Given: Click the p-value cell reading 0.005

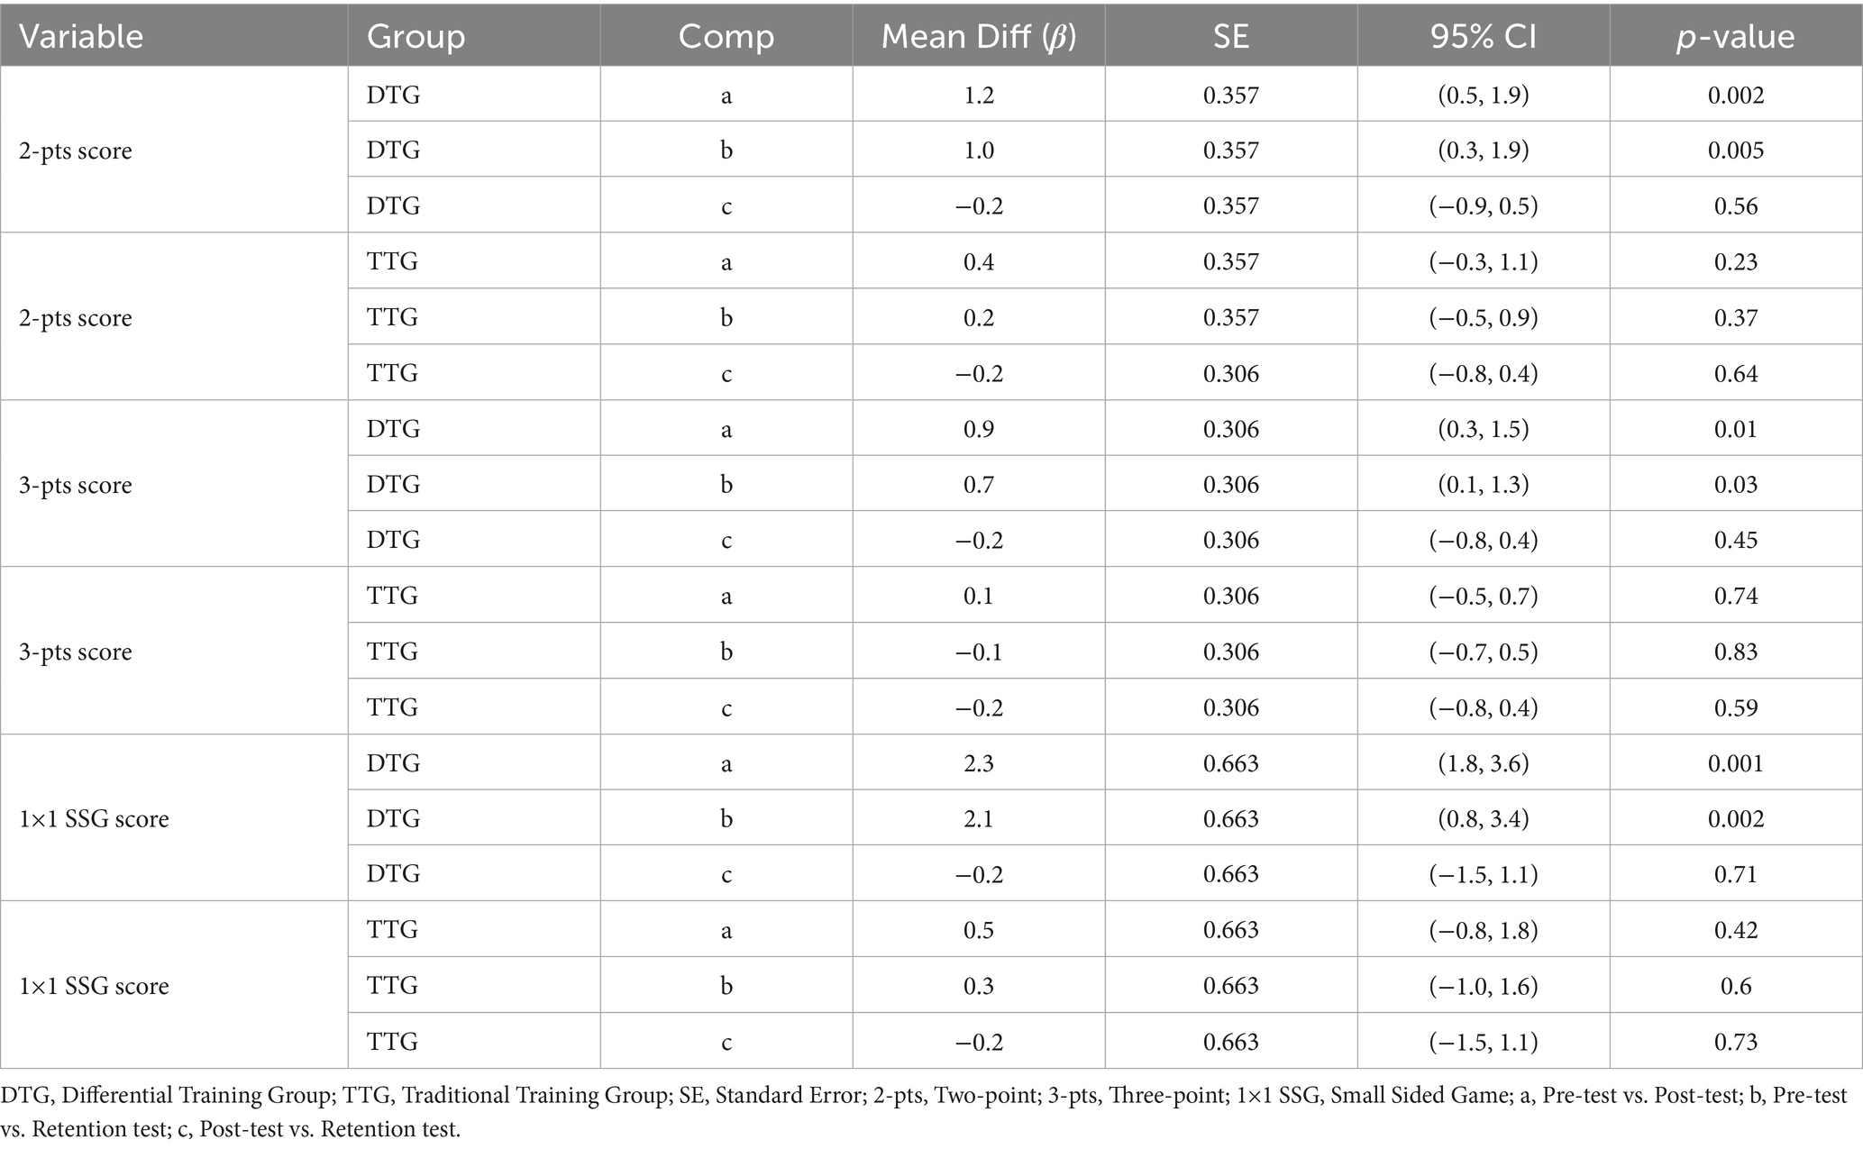Looking at the screenshot, I should tap(1735, 150).
